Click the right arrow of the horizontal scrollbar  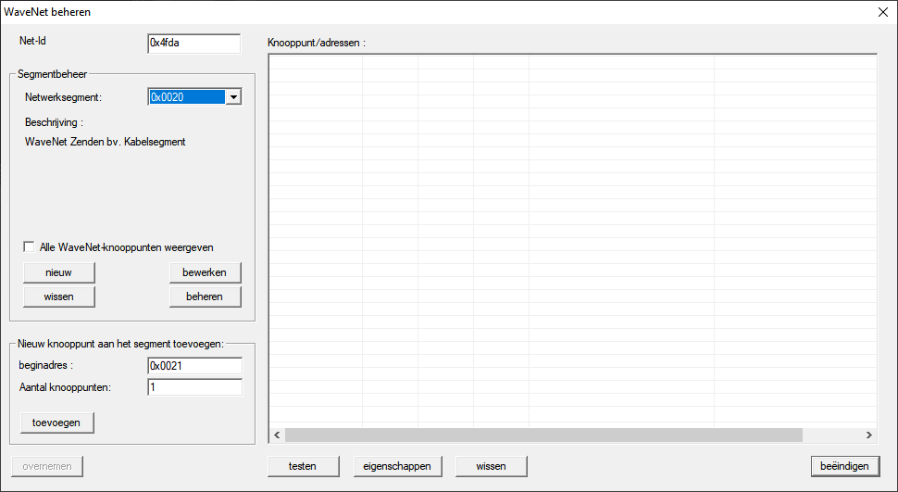point(868,435)
